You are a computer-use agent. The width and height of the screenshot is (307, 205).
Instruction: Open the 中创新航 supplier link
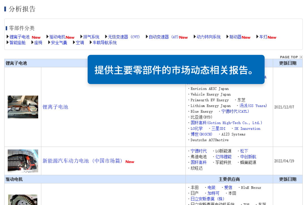click(248, 157)
